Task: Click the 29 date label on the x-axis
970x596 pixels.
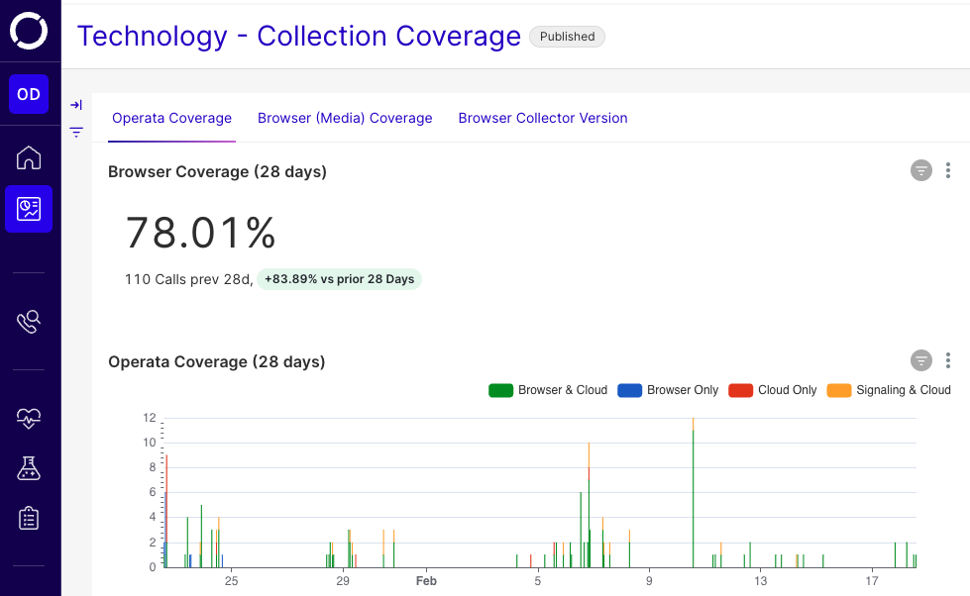Action: tap(343, 581)
